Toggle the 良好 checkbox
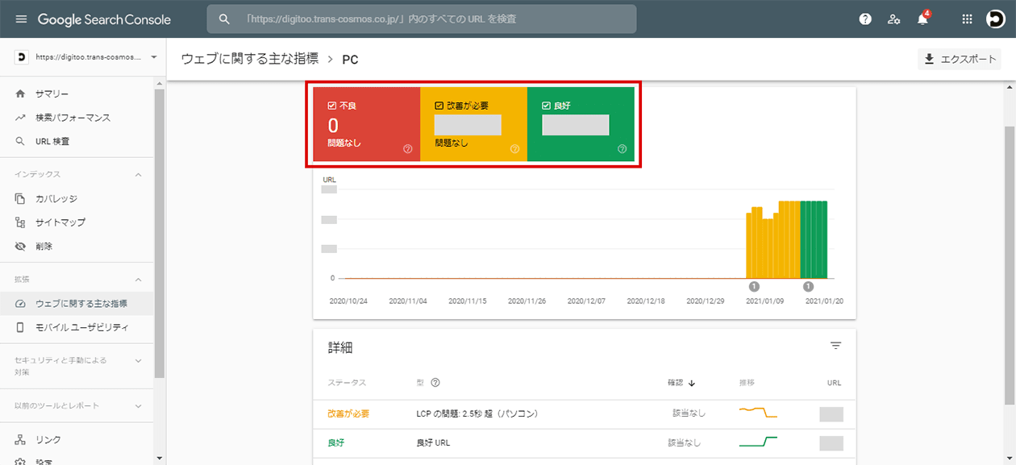The height and width of the screenshot is (465, 1016). tap(546, 106)
